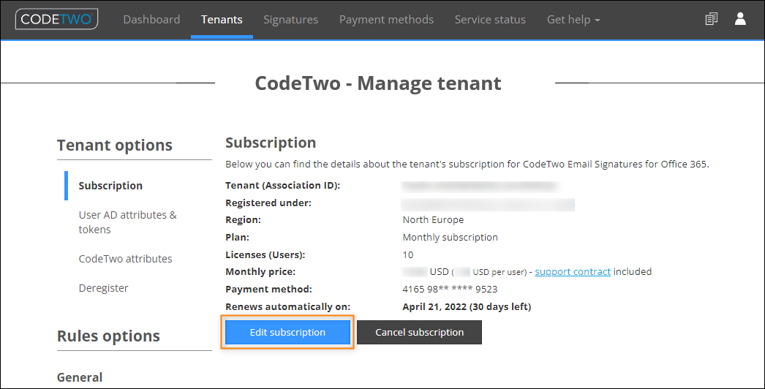The image size is (765, 389).
Task: Open User AD attributes & tokens
Action: (128, 222)
